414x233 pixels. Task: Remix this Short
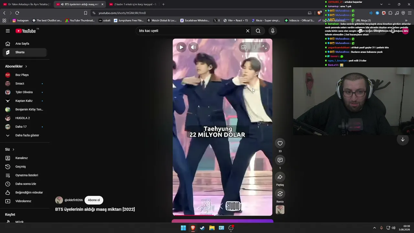tap(280, 194)
